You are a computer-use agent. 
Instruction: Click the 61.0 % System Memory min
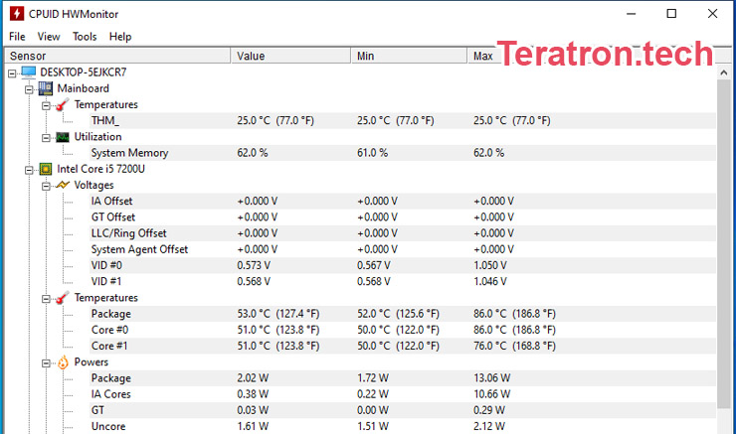click(372, 153)
